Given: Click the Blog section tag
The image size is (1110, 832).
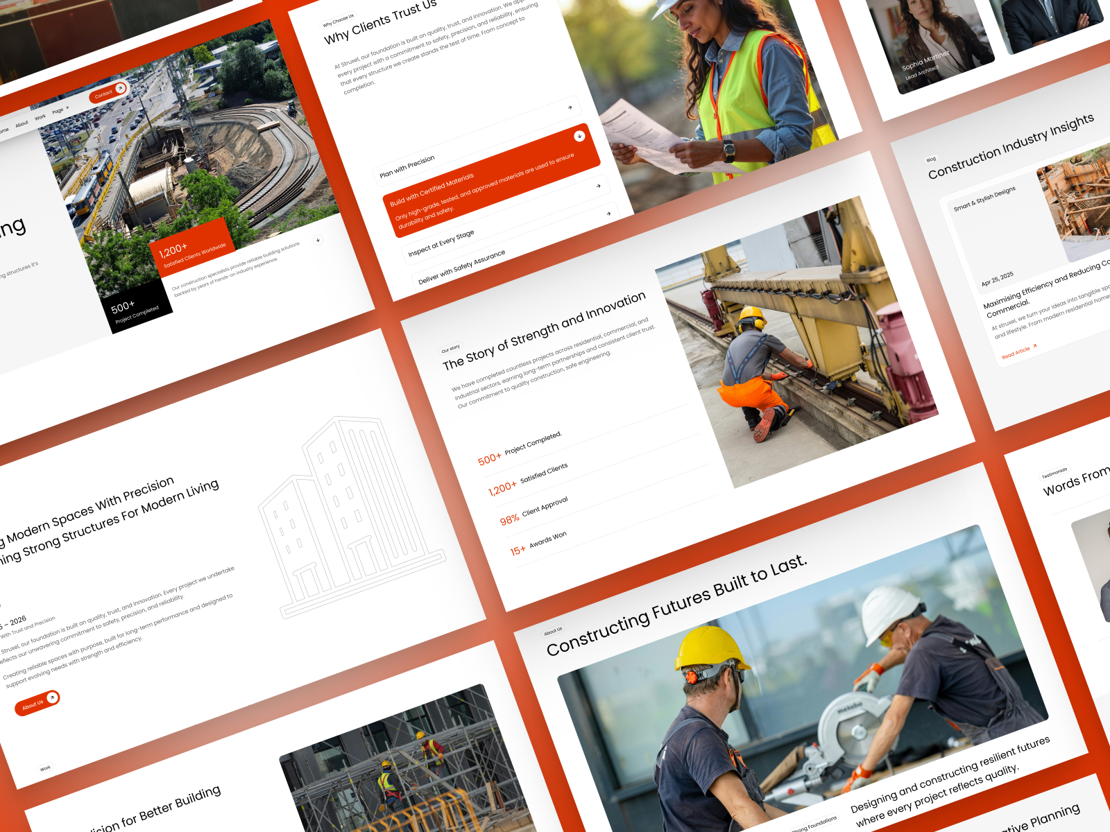Looking at the screenshot, I should [x=931, y=159].
